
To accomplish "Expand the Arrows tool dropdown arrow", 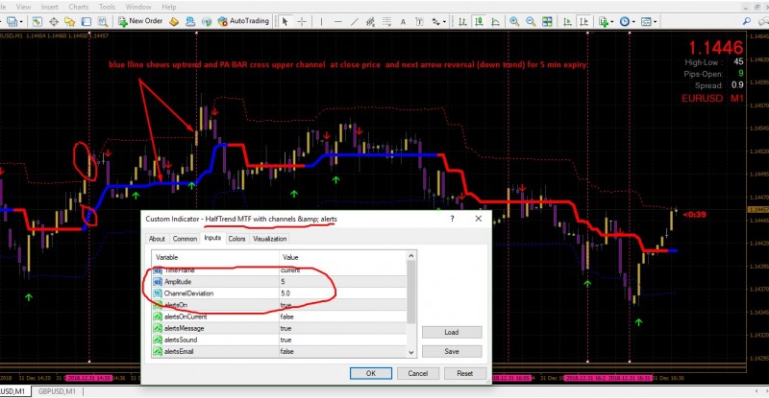I will [444, 21].
